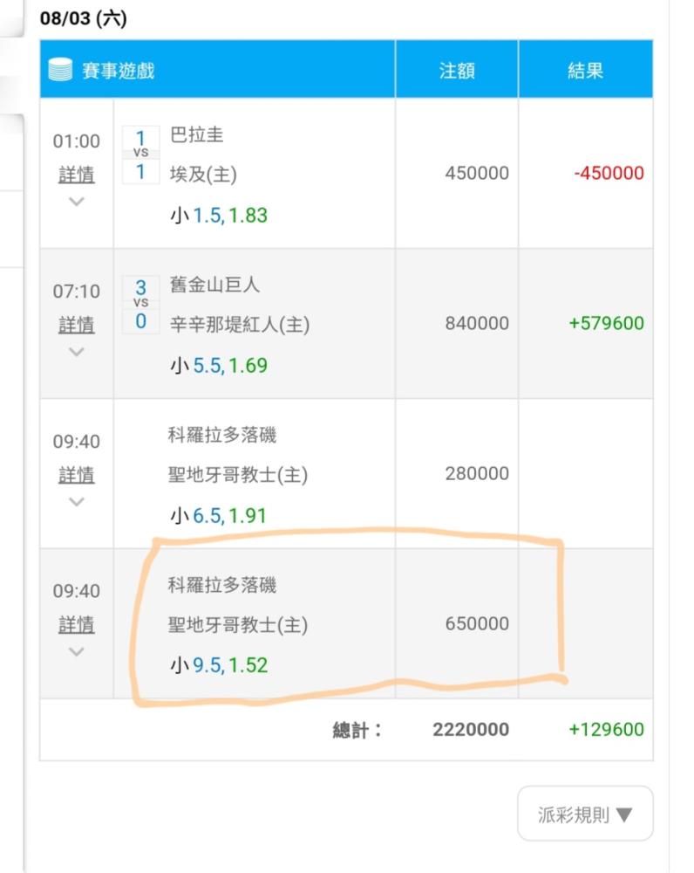Screen dimensions: 694x873
Task: Click the 1 vs 1 score box
Action: 141,155
